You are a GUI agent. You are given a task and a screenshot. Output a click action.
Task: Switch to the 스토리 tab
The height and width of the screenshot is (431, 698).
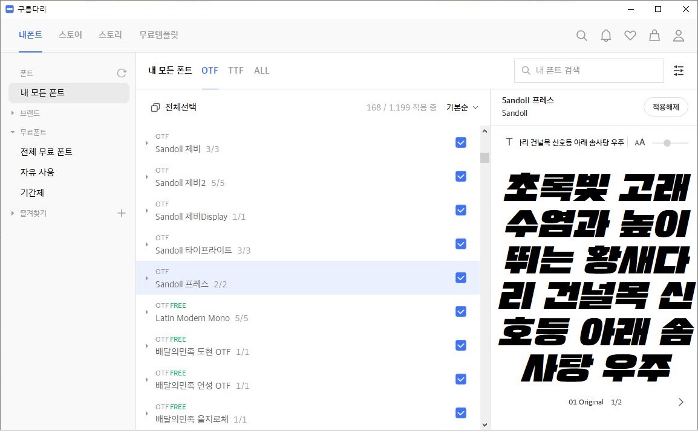click(110, 34)
